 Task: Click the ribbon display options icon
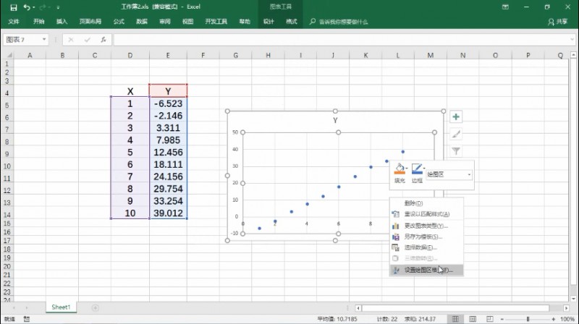click(505, 7)
